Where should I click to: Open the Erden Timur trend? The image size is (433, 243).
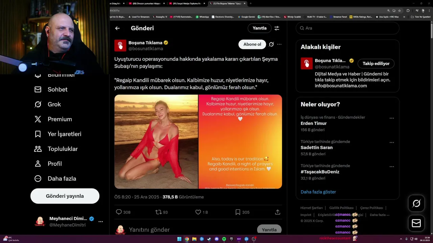pyautogui.click(x=314, y=124)
